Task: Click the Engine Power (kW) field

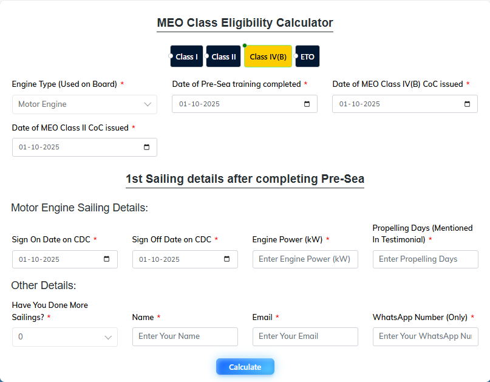Action: 305,259
